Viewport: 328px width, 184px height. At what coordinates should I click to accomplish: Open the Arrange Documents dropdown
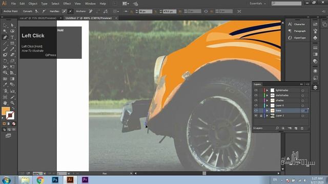pyautogui.click(x=126, y=4)
